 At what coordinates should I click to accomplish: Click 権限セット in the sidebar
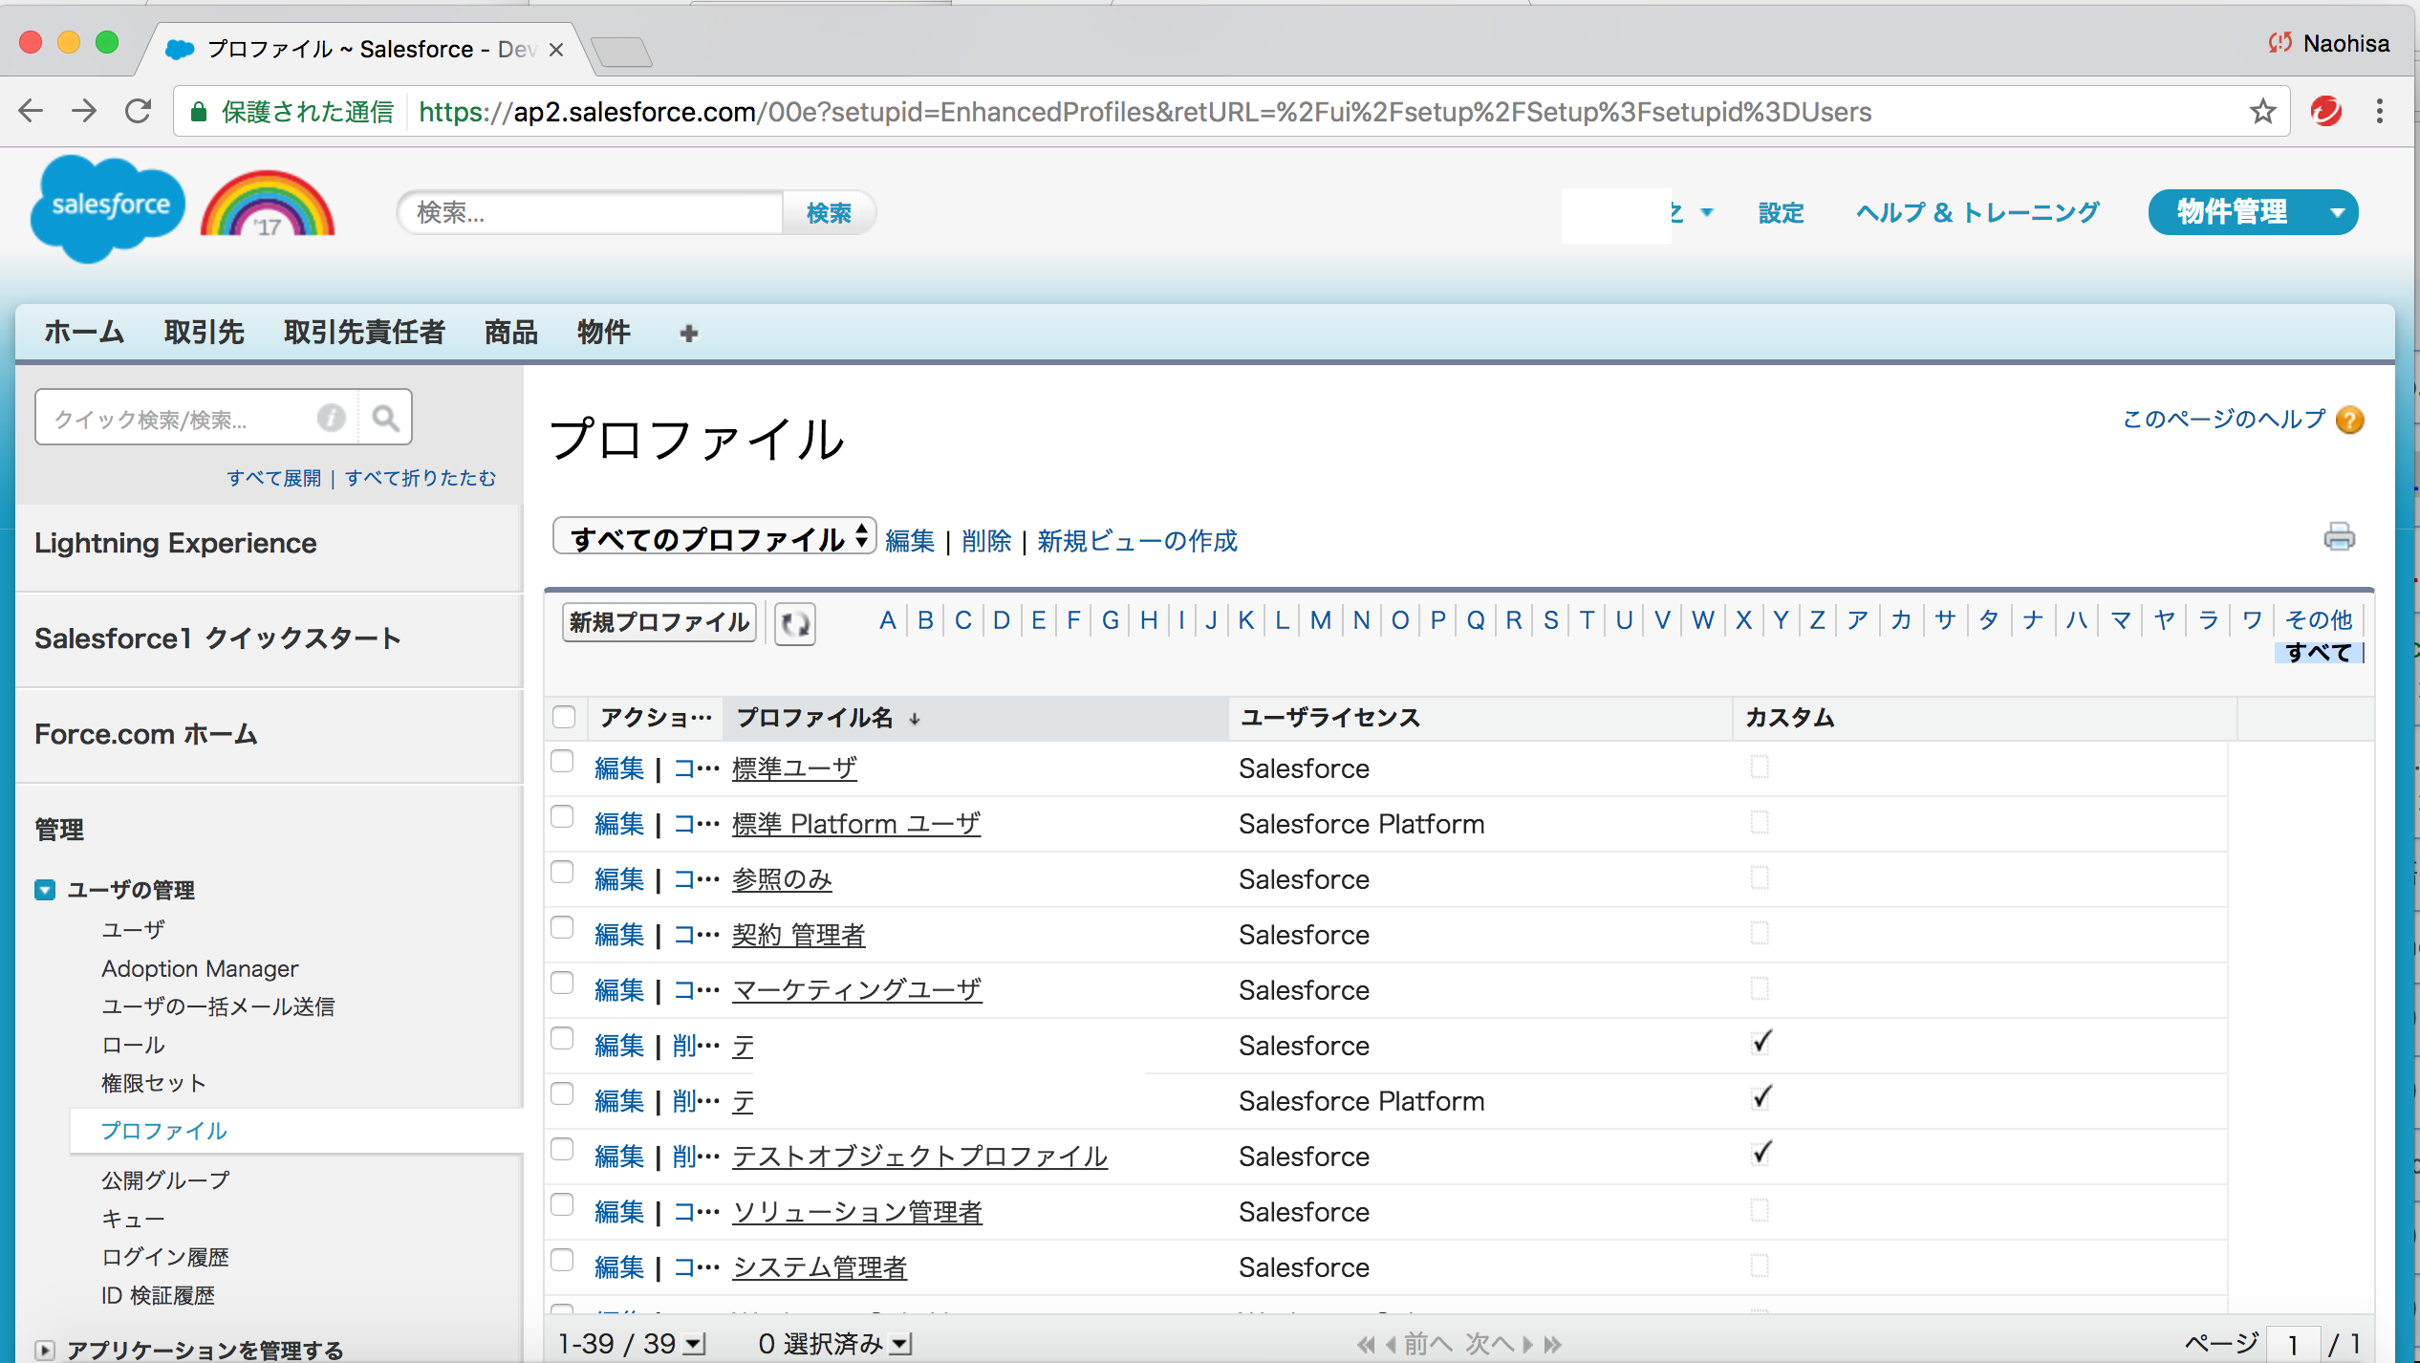point(154,1083)
